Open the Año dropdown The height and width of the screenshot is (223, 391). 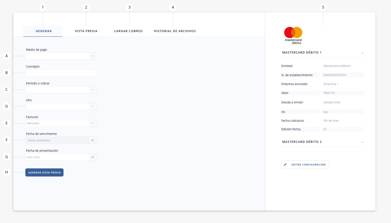tap(61, 106)
